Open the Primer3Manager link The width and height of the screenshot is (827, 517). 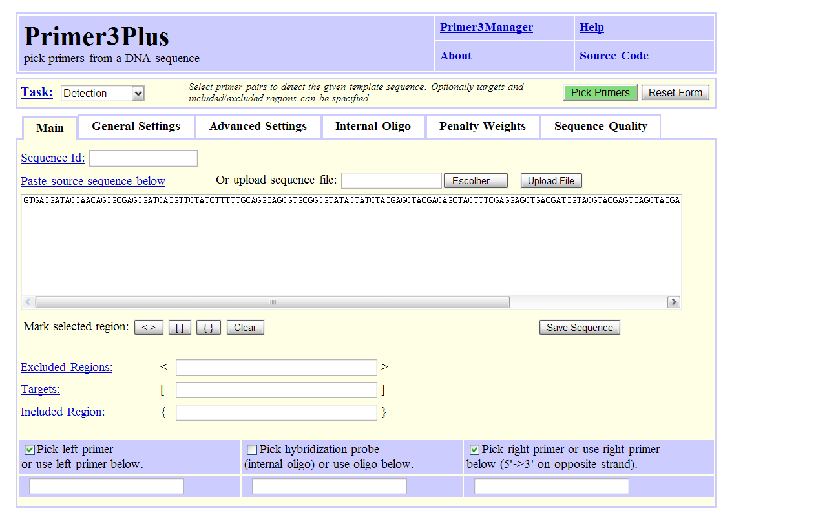(487, 27)
